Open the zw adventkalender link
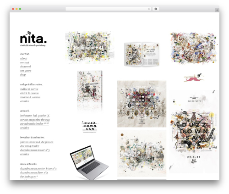Viewport: 229px width, 194px height. [34, 124]
